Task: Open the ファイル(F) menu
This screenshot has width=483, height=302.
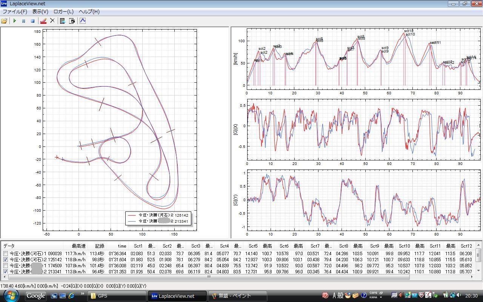Action: [x=15, y=12]
